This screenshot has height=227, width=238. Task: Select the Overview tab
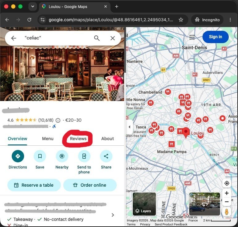tap(18, 139)
